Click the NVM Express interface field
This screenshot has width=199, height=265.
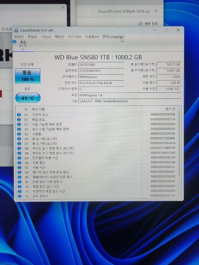click(x=101, y=77)
